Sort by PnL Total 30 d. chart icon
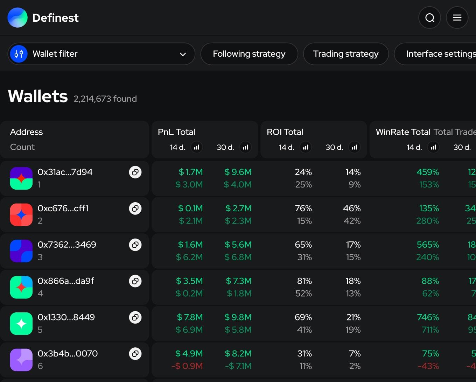This screenshot has width=476, height=382. pyautogui.click(x=246, y=147)
